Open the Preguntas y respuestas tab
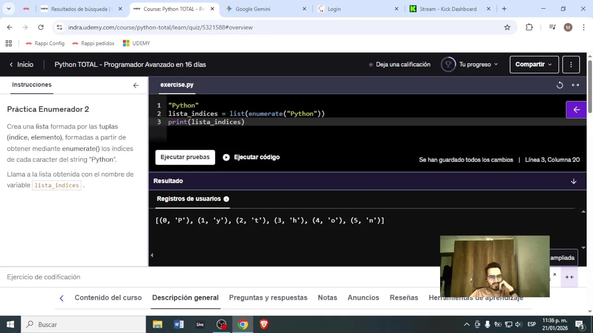 268,298
